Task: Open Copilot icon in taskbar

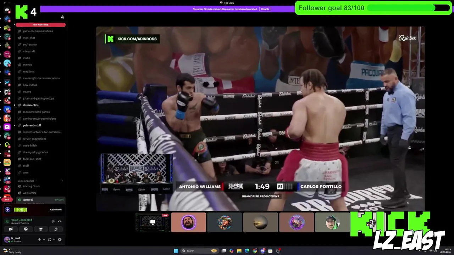Action: [x=231, y=251]
